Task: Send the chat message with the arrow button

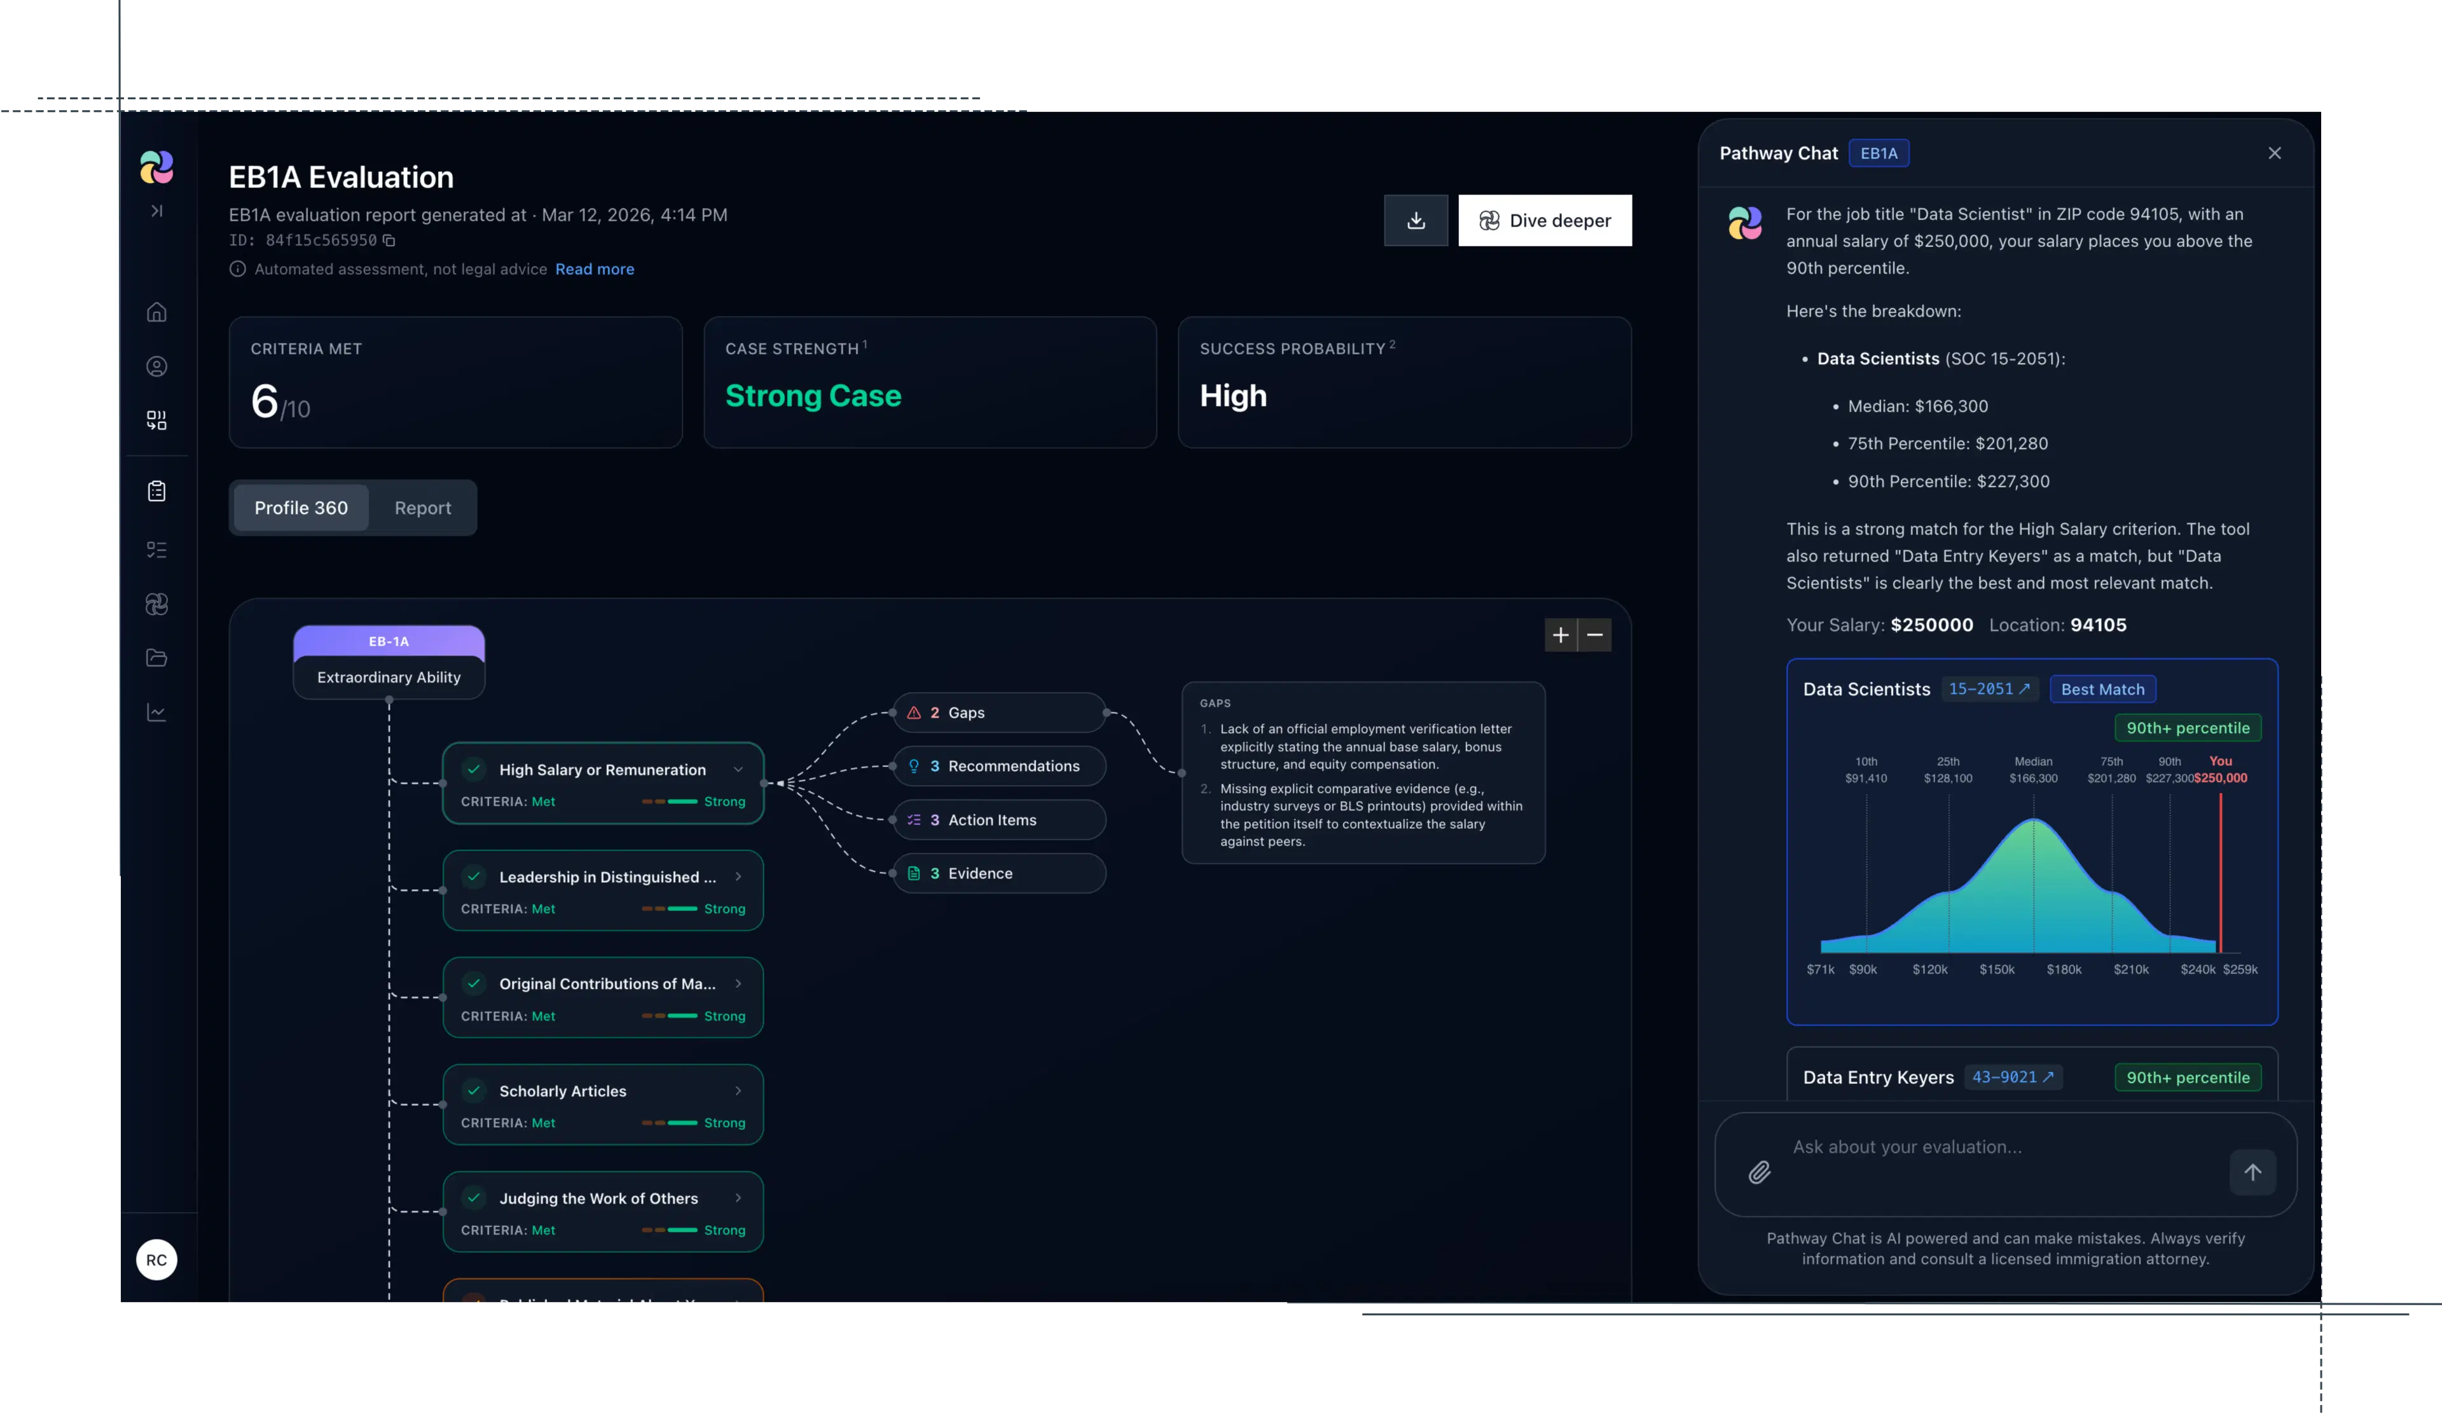Action: [2252, 1173]
